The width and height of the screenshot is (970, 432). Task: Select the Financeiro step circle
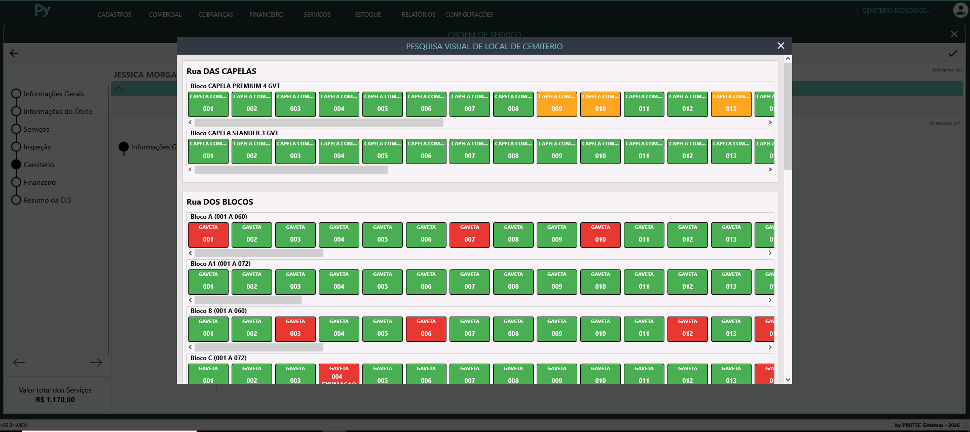(16, 182)
